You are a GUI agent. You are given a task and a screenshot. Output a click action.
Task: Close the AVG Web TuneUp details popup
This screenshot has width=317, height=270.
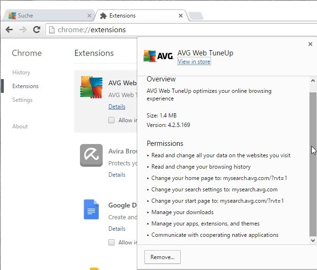310,44
